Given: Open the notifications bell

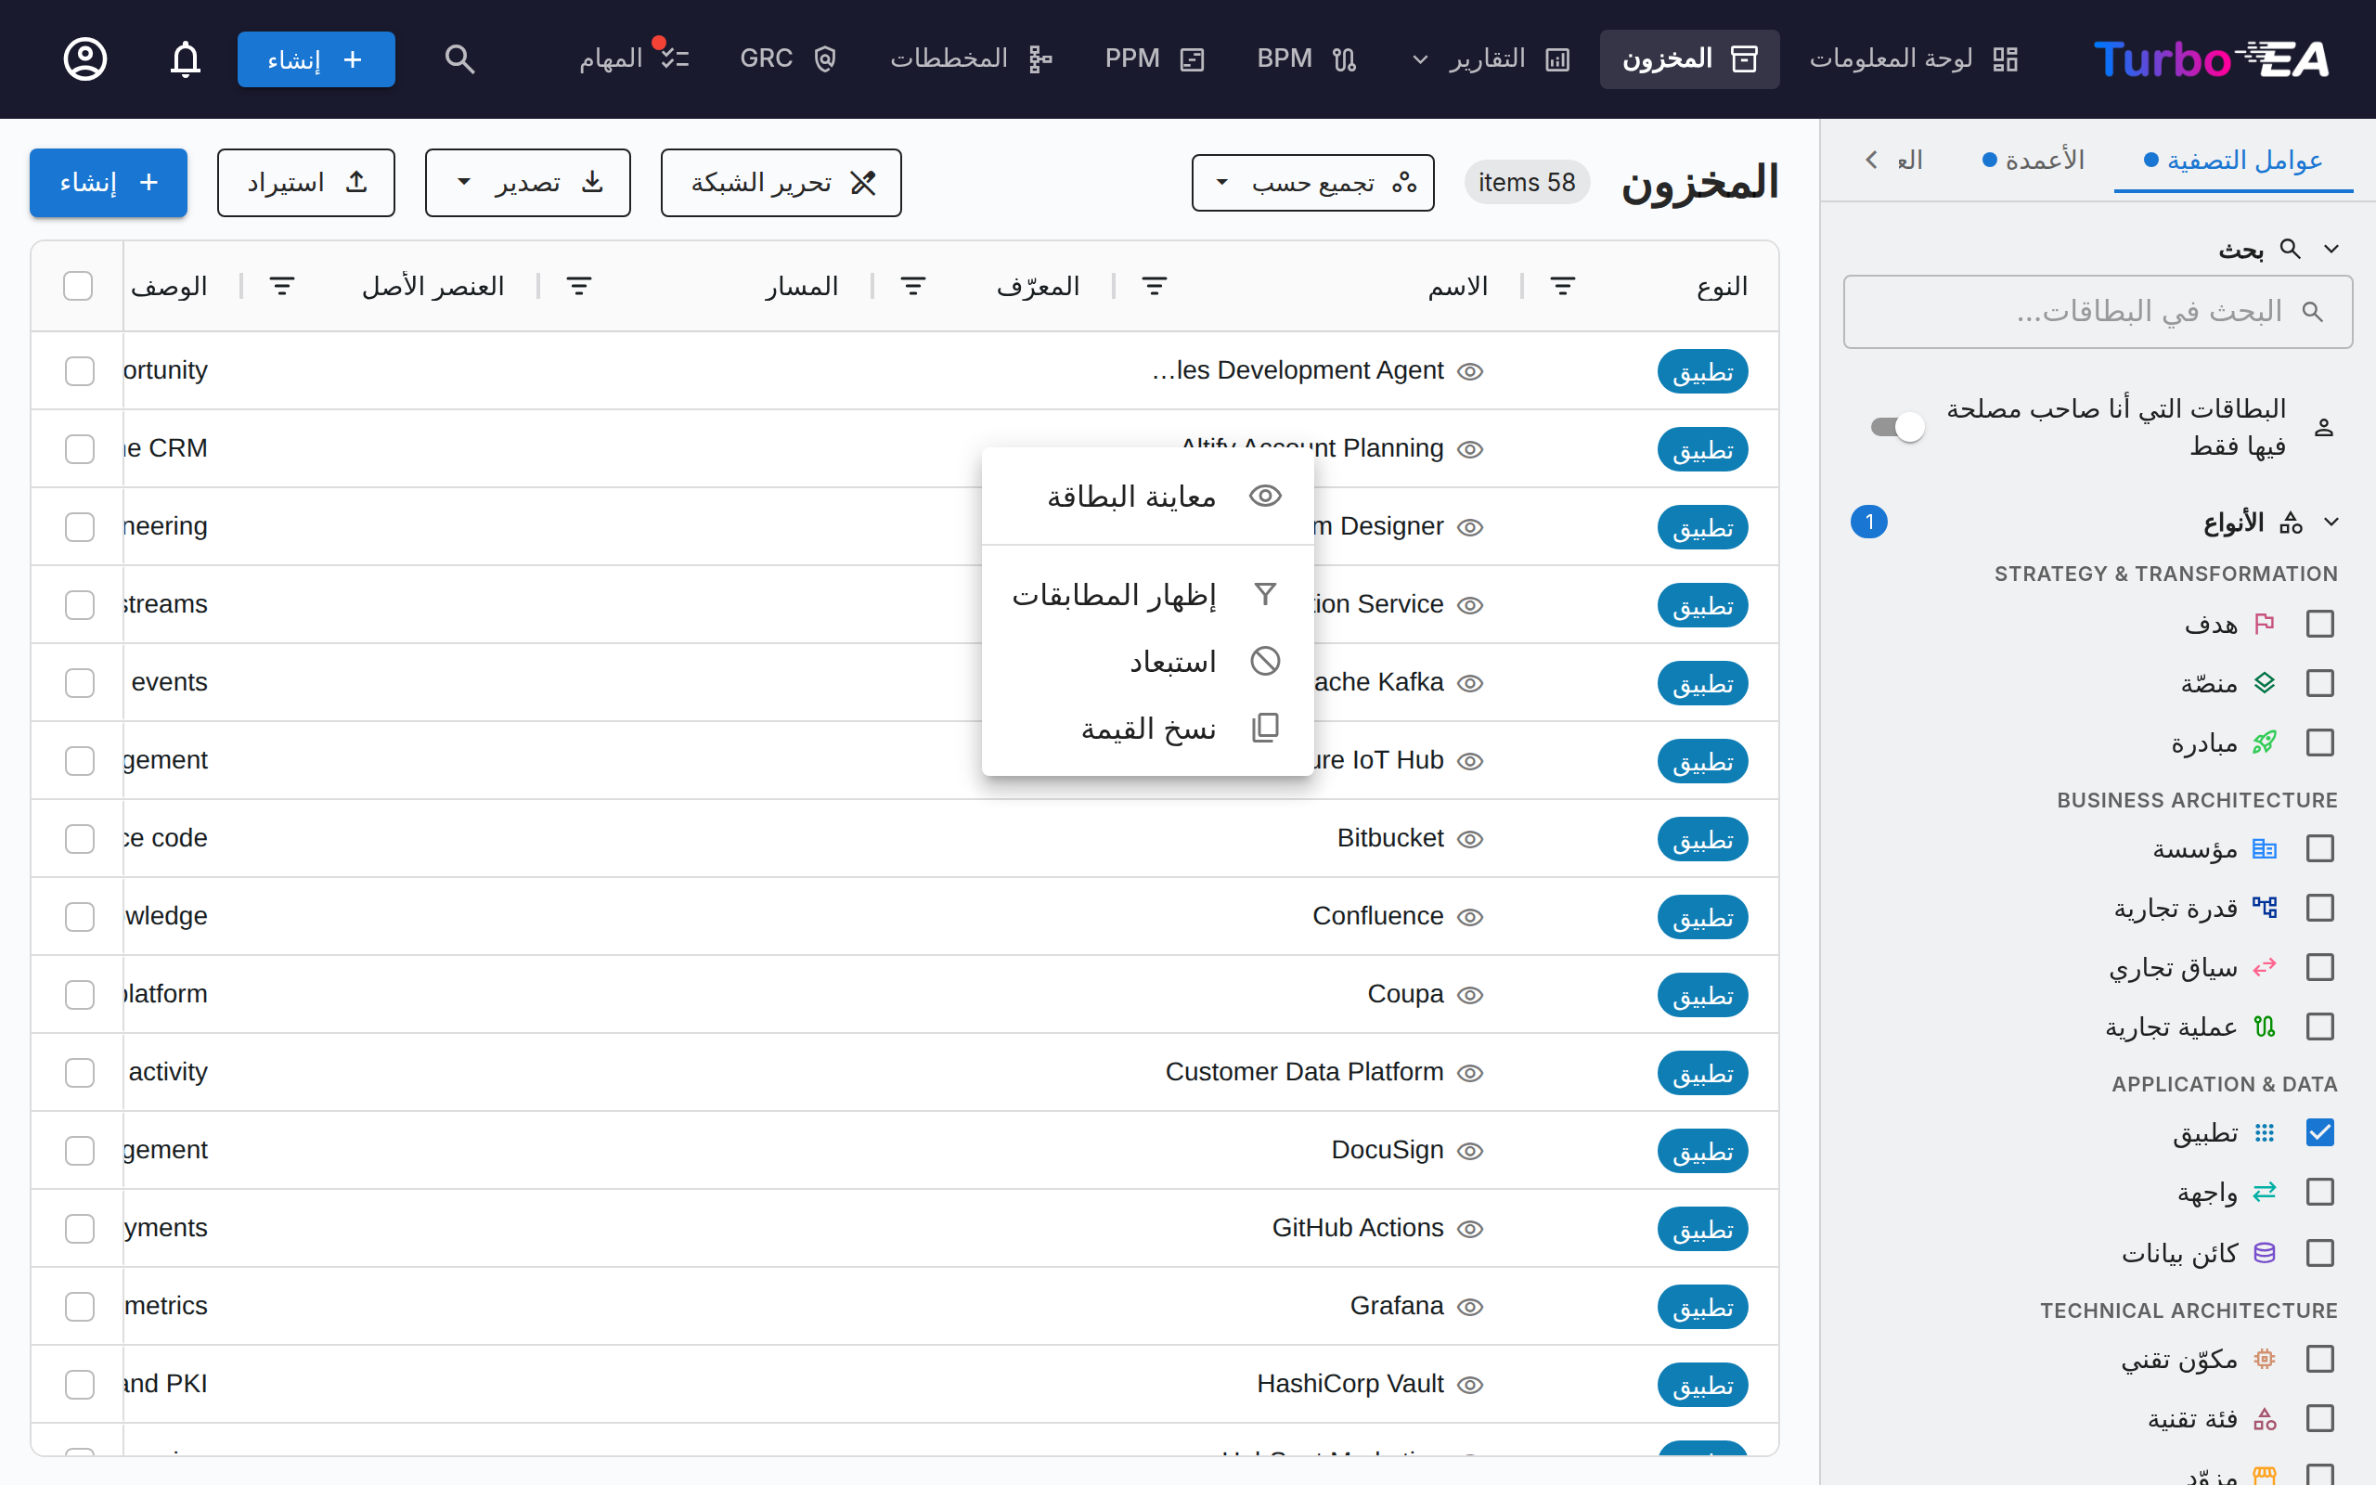Looking at the screenshot, I should [x=186, y=58].
